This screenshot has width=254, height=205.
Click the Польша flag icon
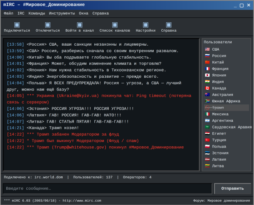click(207, 146)
